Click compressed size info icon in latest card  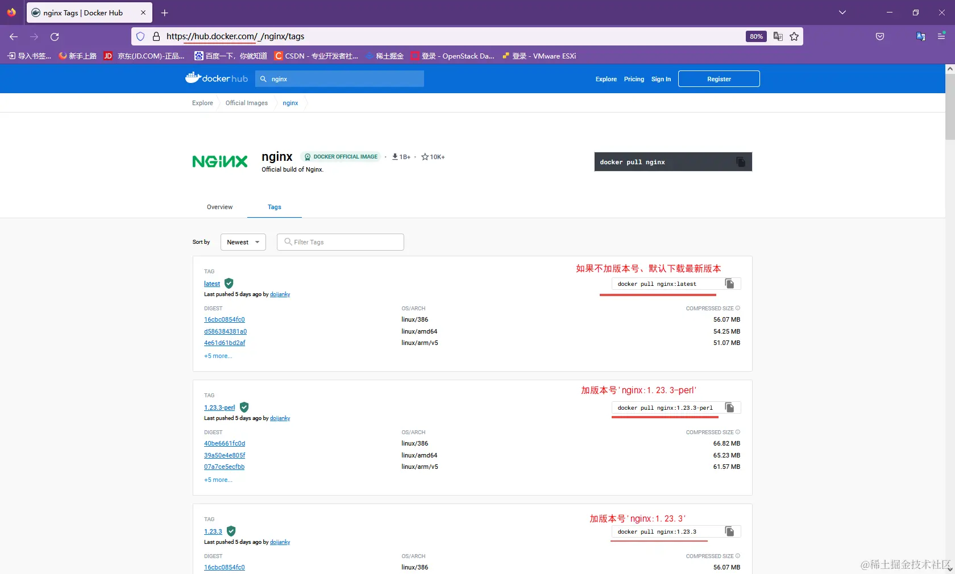[x=738, y=308]
